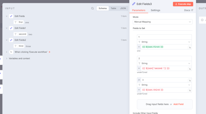This screenshot has height=114, width=206.
Task: Click the '1 item' count beside Edit Fields2
Action: [124, 40]
